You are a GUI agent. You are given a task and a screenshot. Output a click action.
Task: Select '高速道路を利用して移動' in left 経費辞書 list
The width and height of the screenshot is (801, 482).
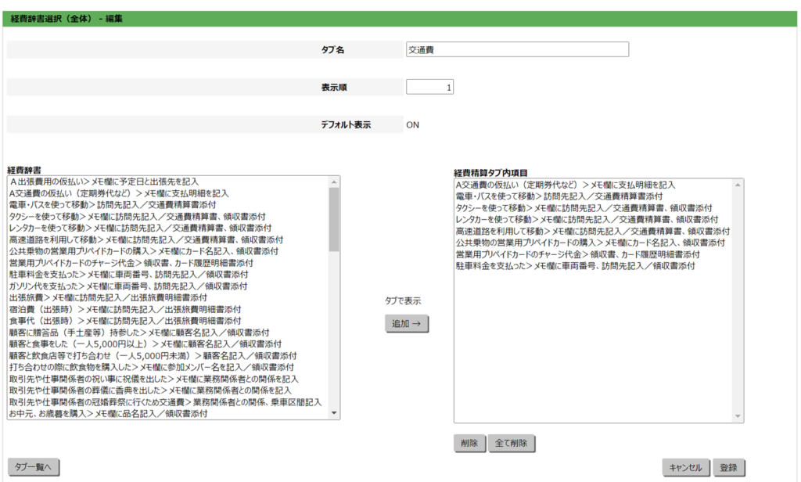tap(169, 239)
